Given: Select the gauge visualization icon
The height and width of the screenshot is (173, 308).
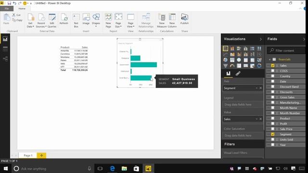Looking at the screenshot, I should click(232, 66).
